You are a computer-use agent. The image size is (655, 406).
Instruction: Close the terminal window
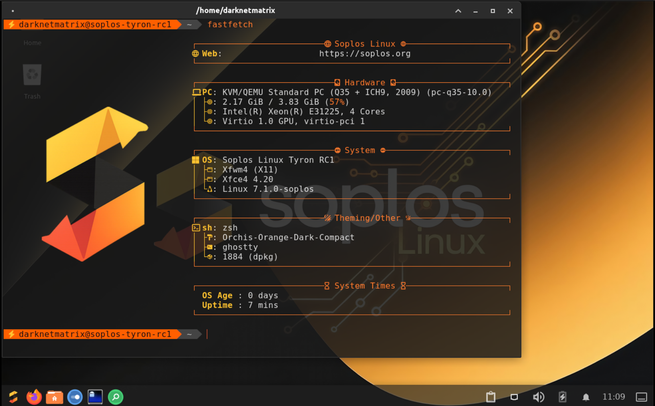point(510,11)
